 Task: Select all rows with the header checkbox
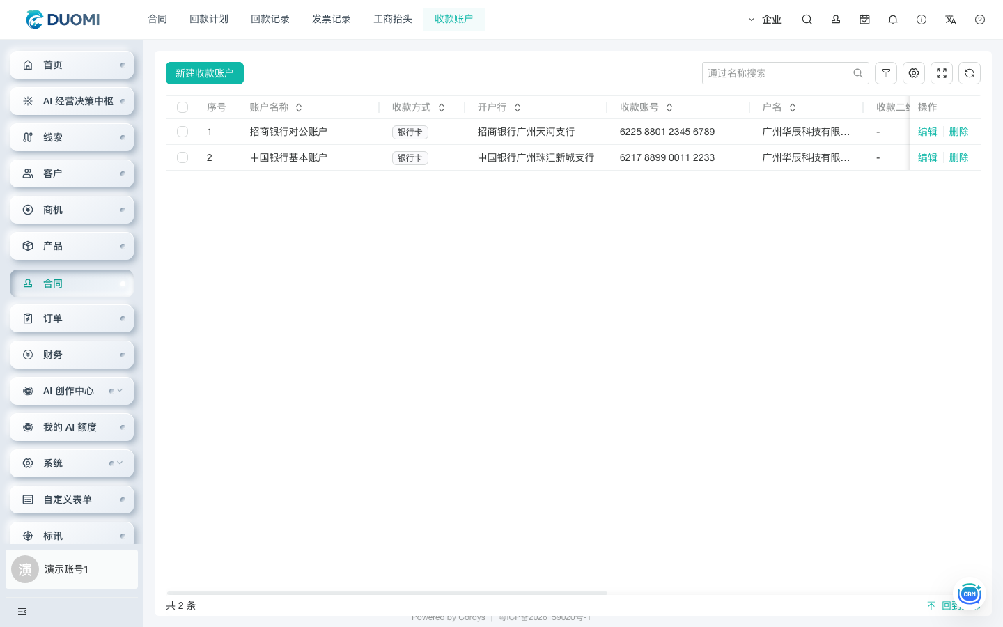point(182,107)
